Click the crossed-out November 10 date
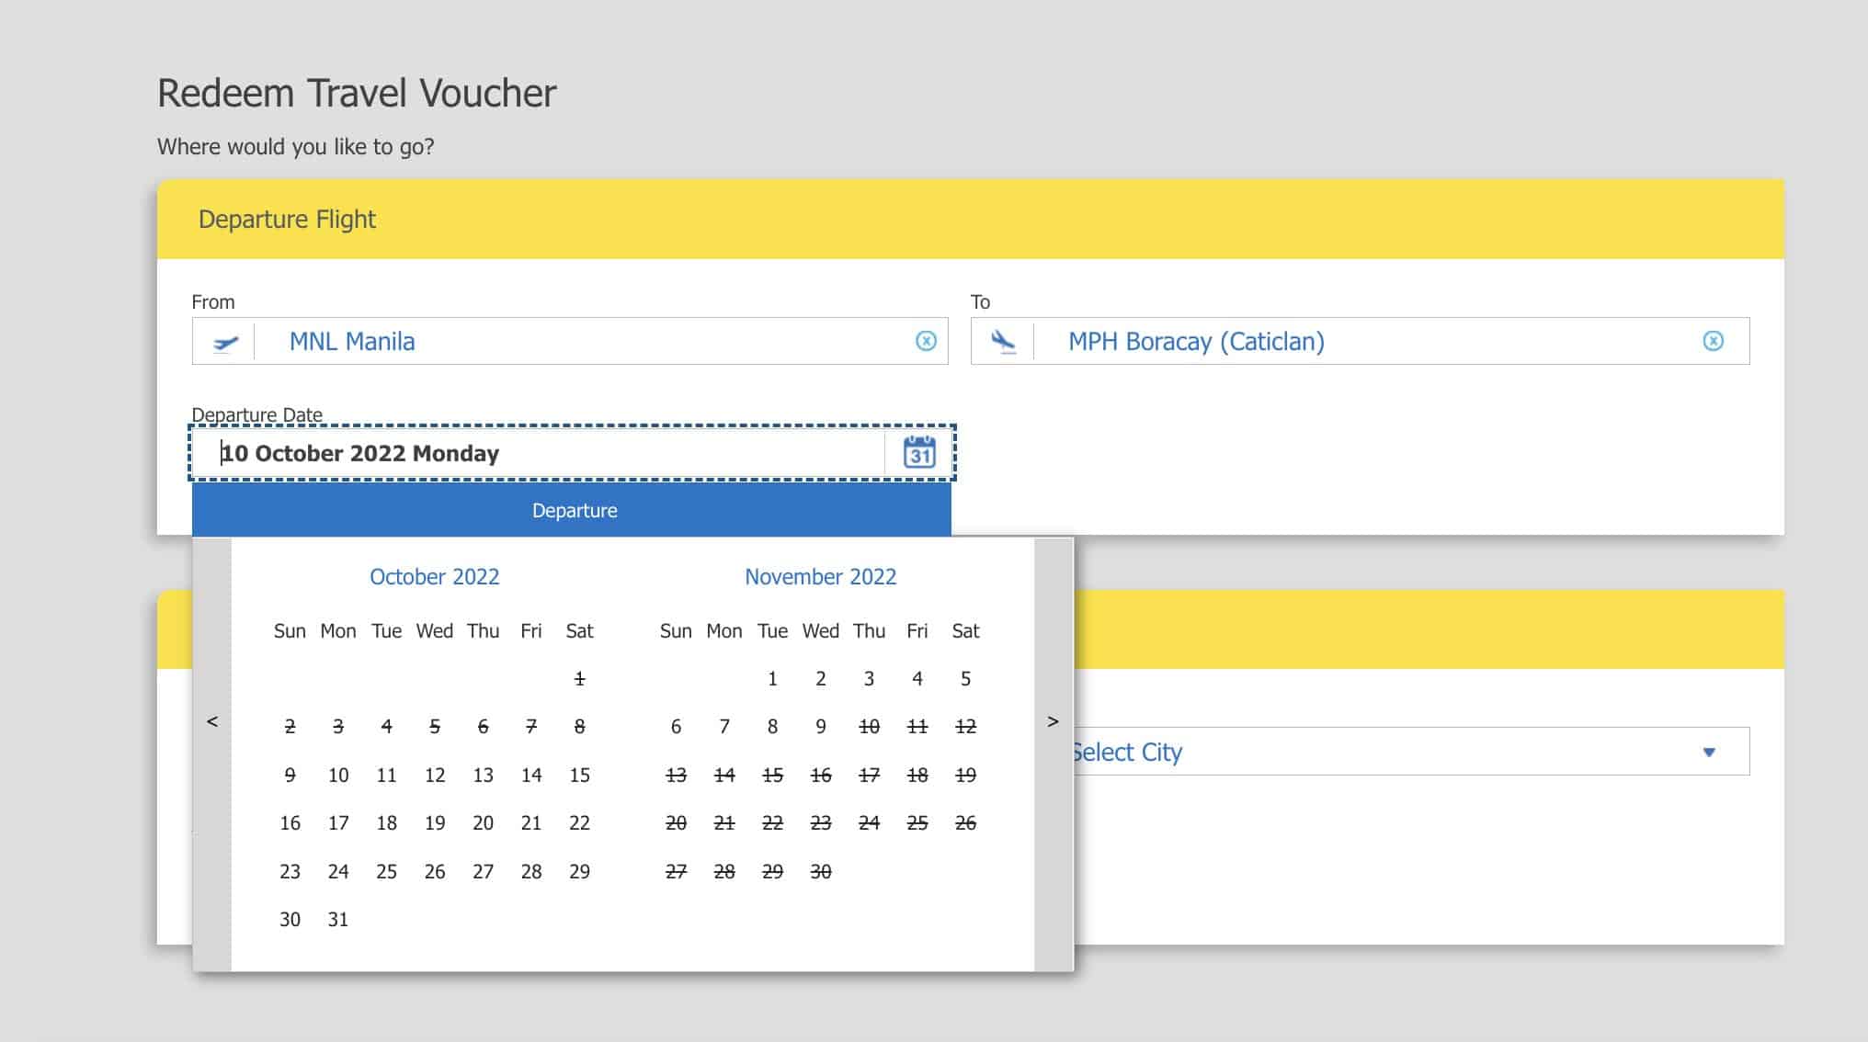 869,727
